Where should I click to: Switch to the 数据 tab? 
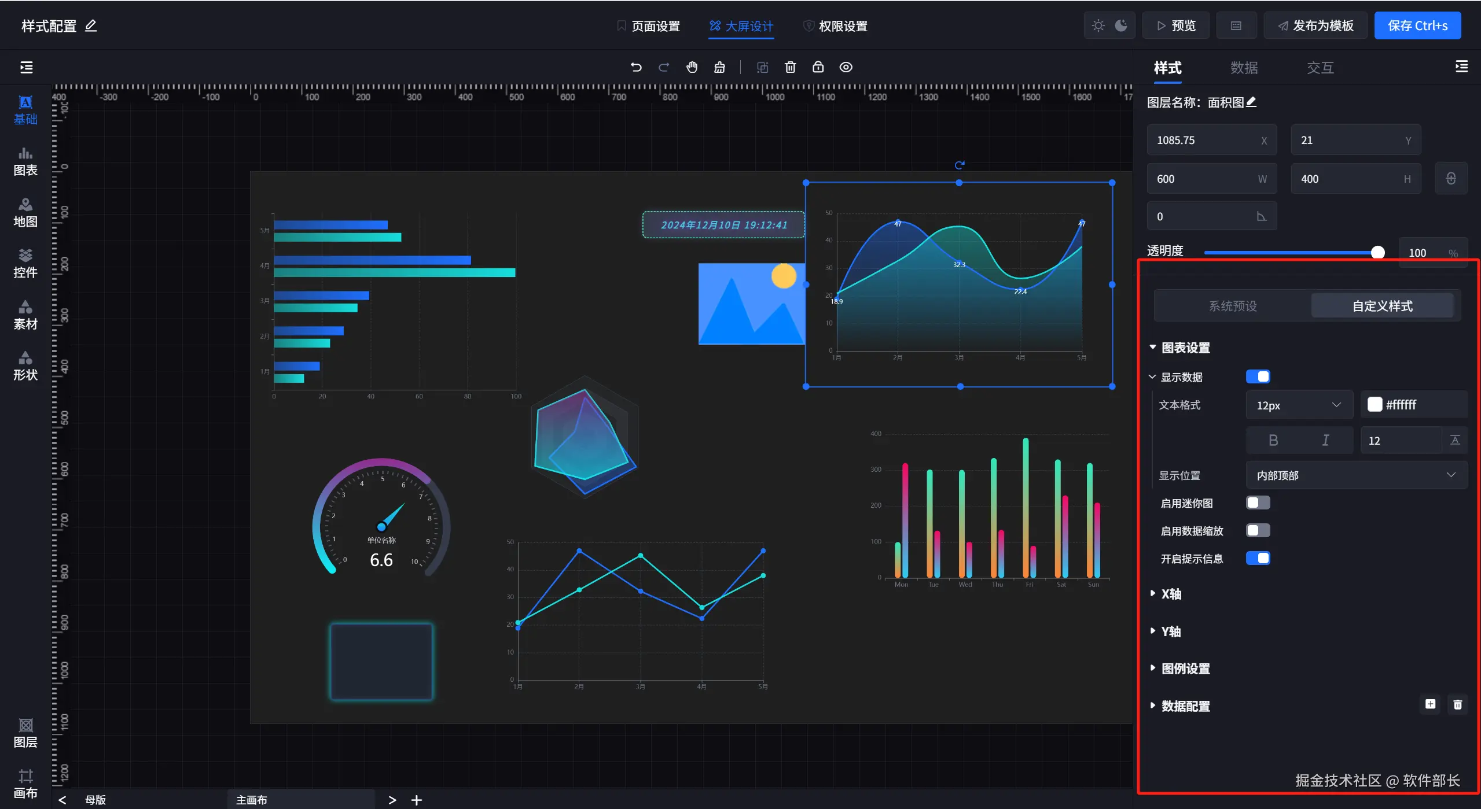(x=1244, y=68)
